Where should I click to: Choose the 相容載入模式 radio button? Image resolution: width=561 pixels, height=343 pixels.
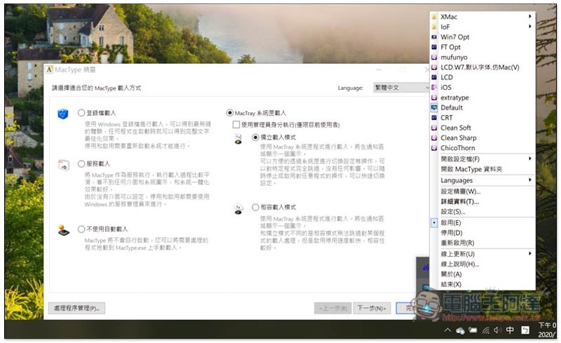(255, 208)
